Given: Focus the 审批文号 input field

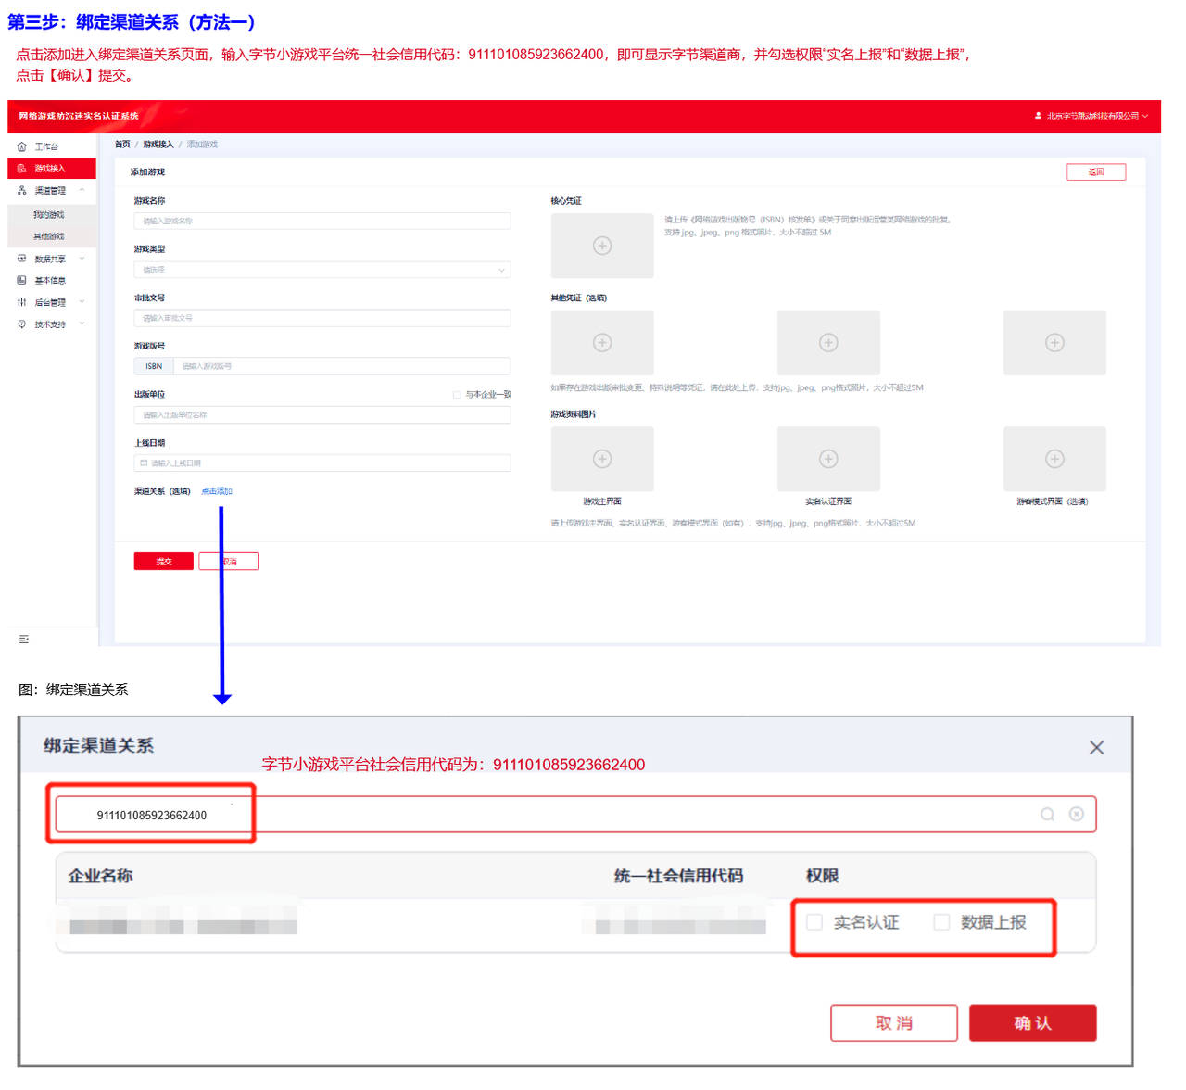Looking at the screenshot, I should [x=322, y=318].
